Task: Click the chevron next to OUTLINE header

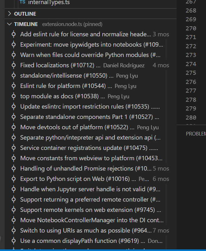Action: [x=9, y=14]
